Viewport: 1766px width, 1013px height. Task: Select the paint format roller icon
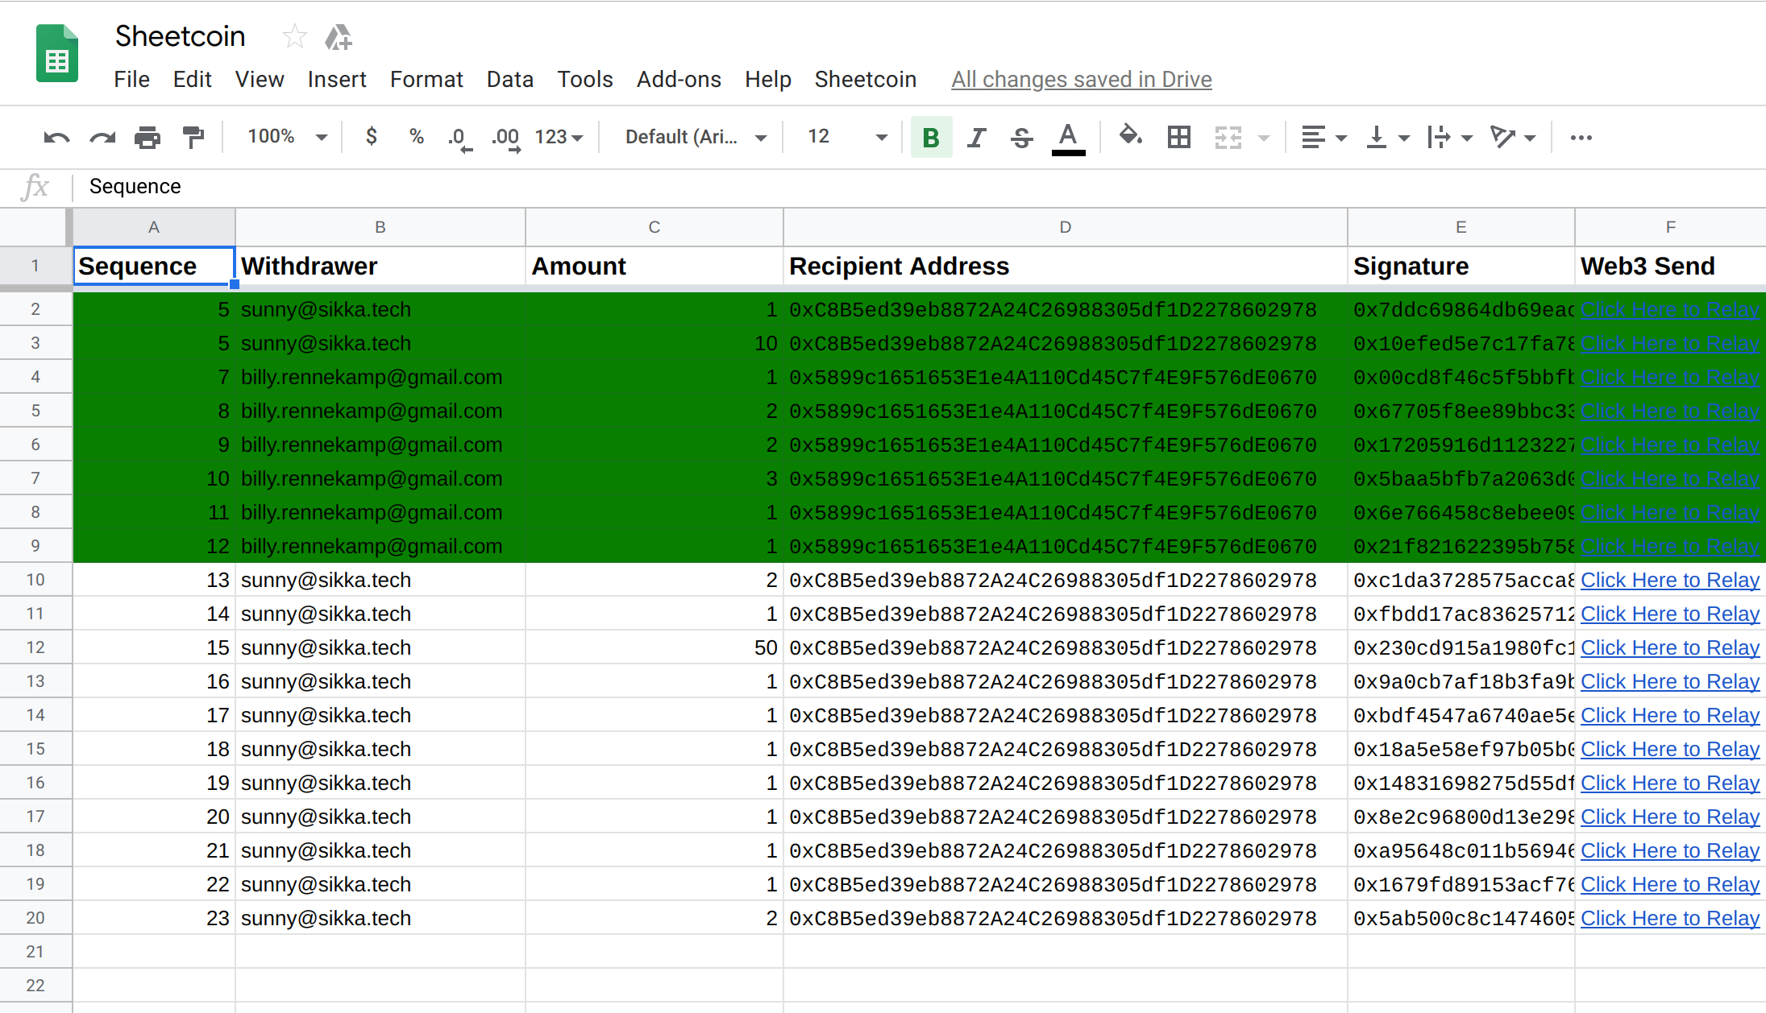click(193, 138)
